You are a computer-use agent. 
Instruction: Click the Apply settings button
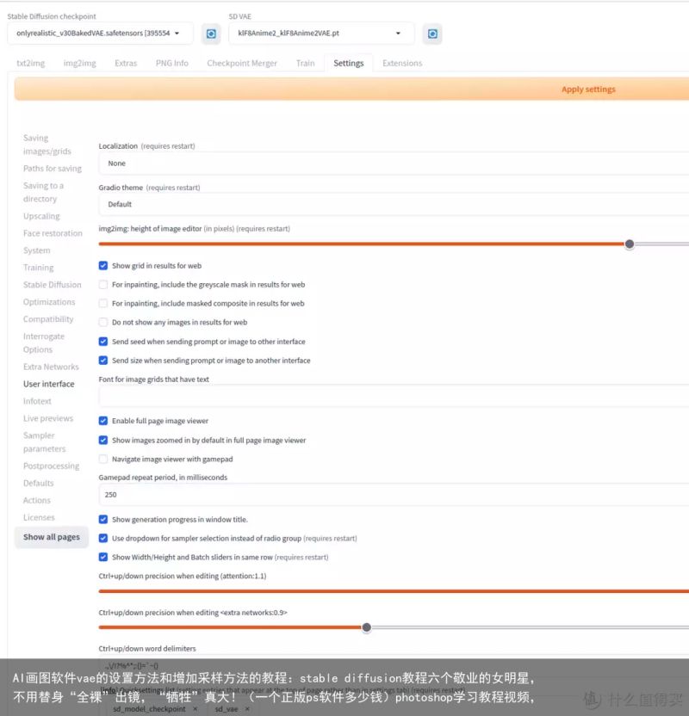coord(351,89)
